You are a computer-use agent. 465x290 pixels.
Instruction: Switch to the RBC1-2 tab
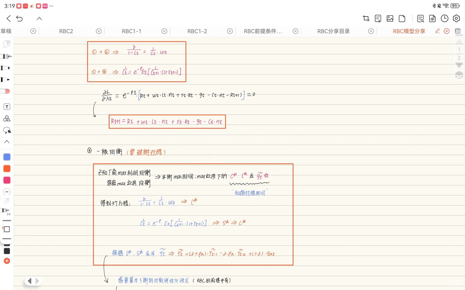pyautogui.click(x=197, y=31)
